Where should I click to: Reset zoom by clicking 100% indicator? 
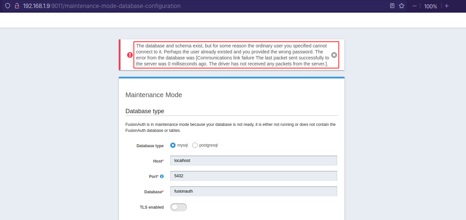(x=430, y=6)
